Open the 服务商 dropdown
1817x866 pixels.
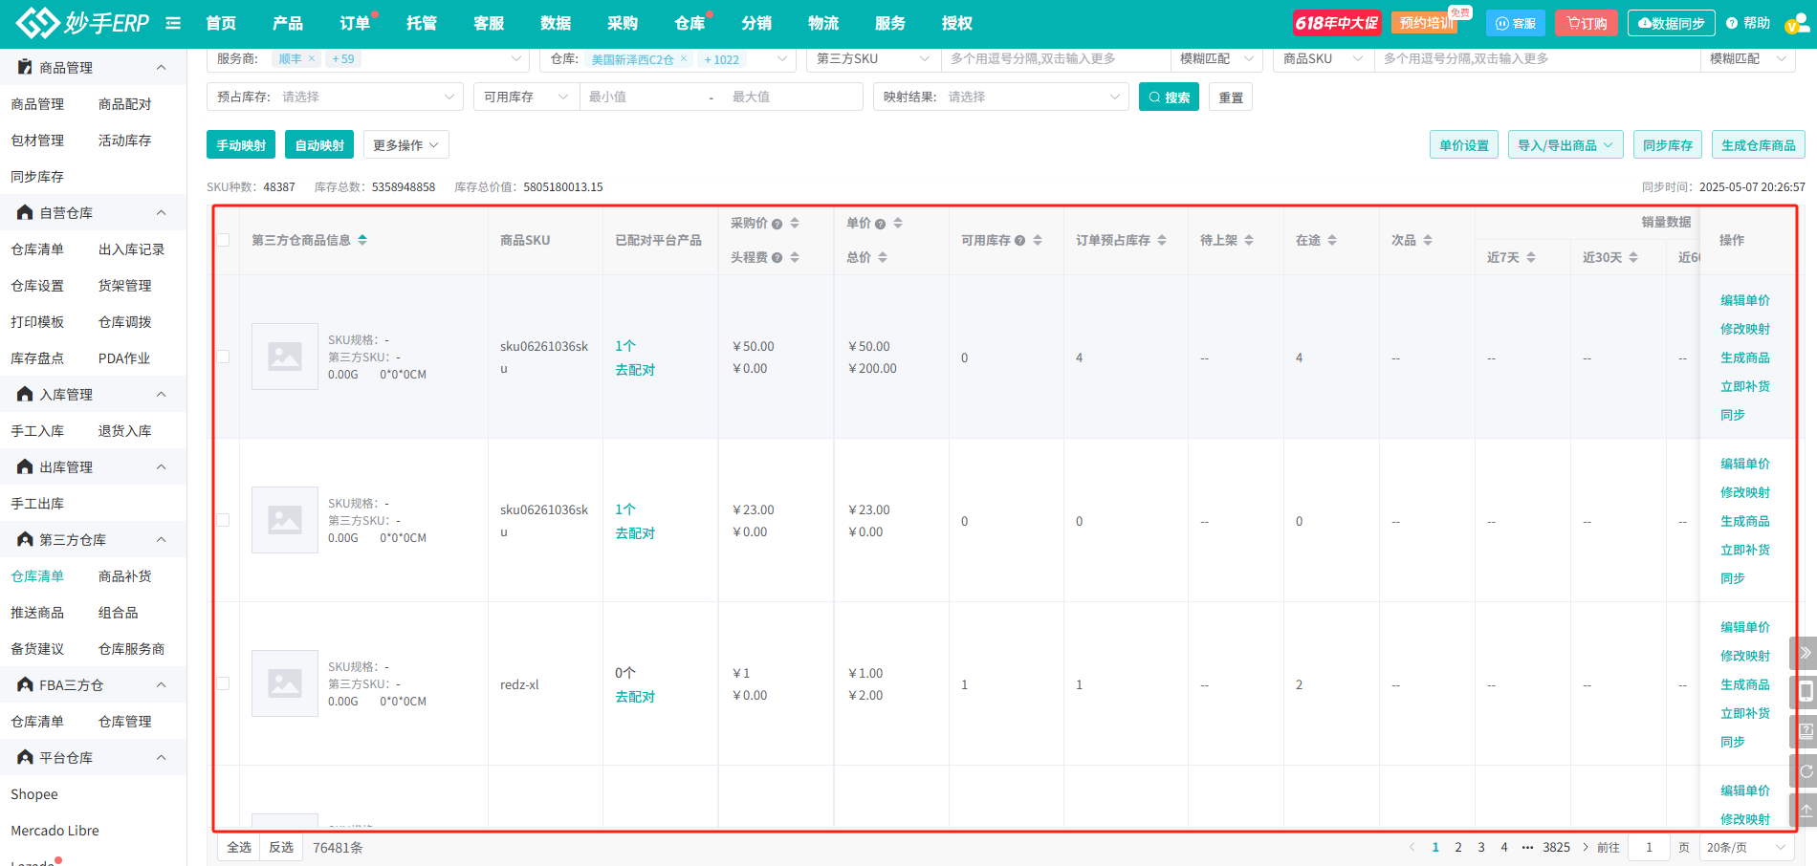point(368,59)
